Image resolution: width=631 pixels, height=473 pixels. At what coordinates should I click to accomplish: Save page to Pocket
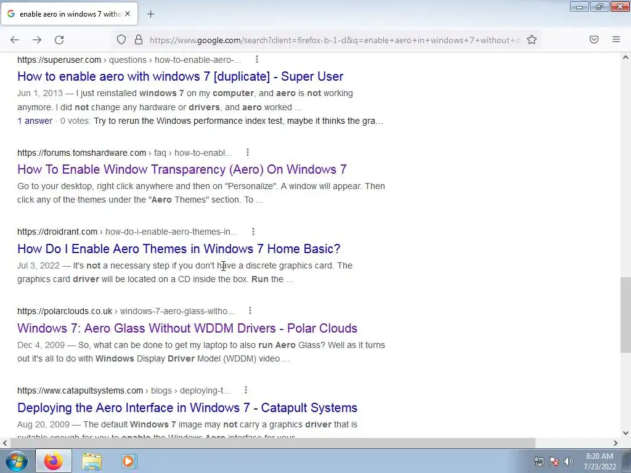click(x=594, y=39)
